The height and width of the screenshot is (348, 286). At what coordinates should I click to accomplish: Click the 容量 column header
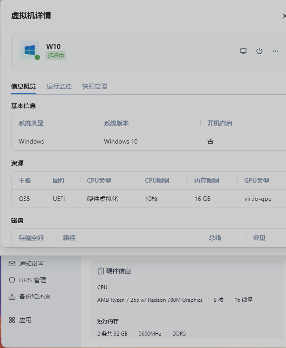tap(259, 238)
